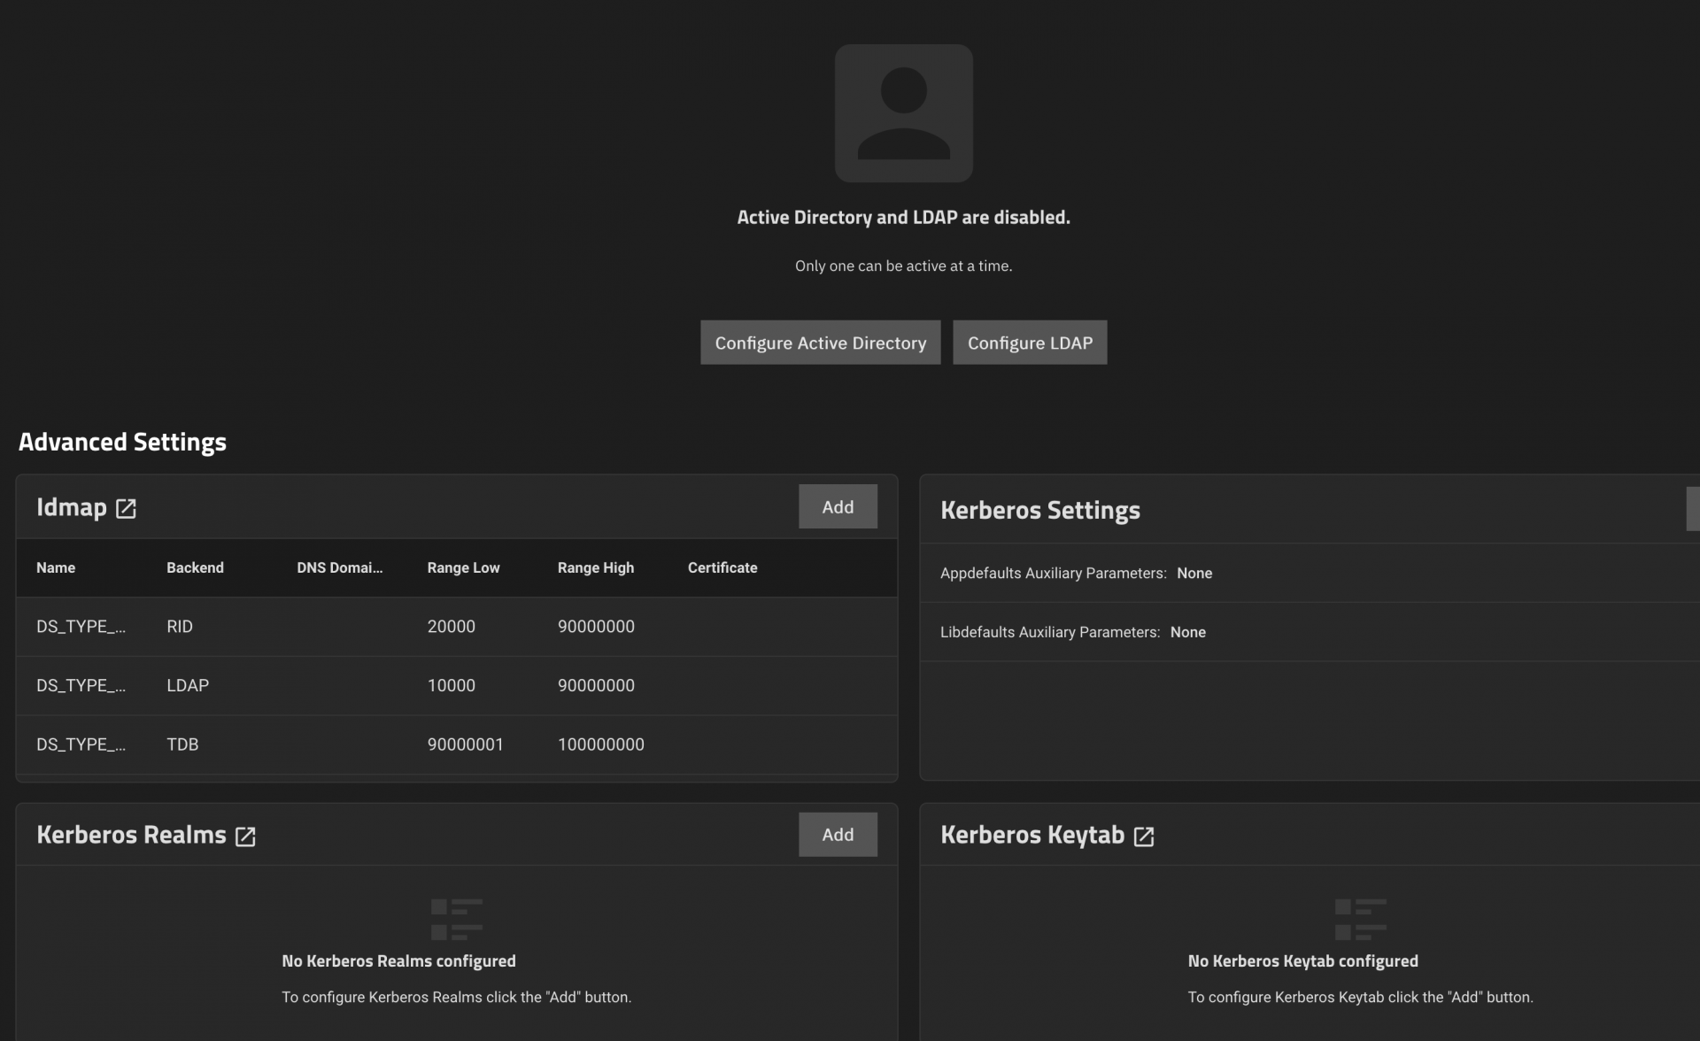Click 'No Kerberos Keytab configured' message
The height and width of the screenshot is (1041, 1700).
pos(1302,961)
